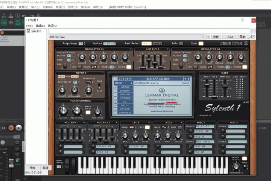Open the 轨道(T) menu in REAPER menu bar
This screenshot has width=271, height=181.
click(x=60, y=7)
